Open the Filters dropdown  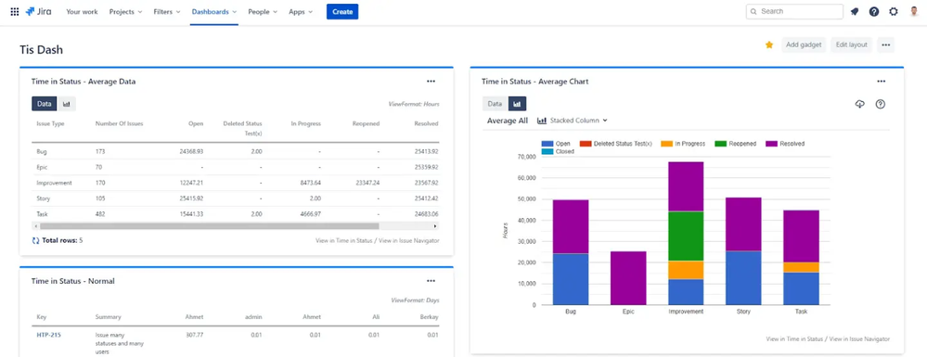coord(167,12)
